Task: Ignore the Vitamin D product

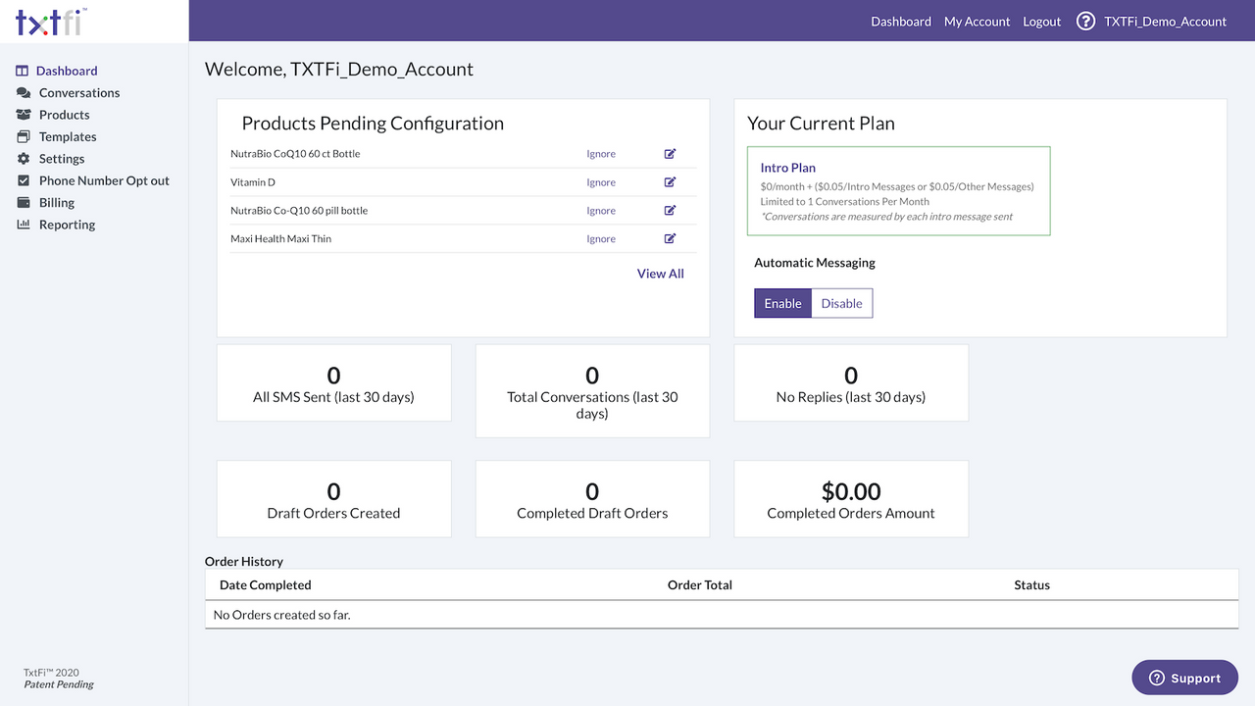Action: [x=601, y=181]
